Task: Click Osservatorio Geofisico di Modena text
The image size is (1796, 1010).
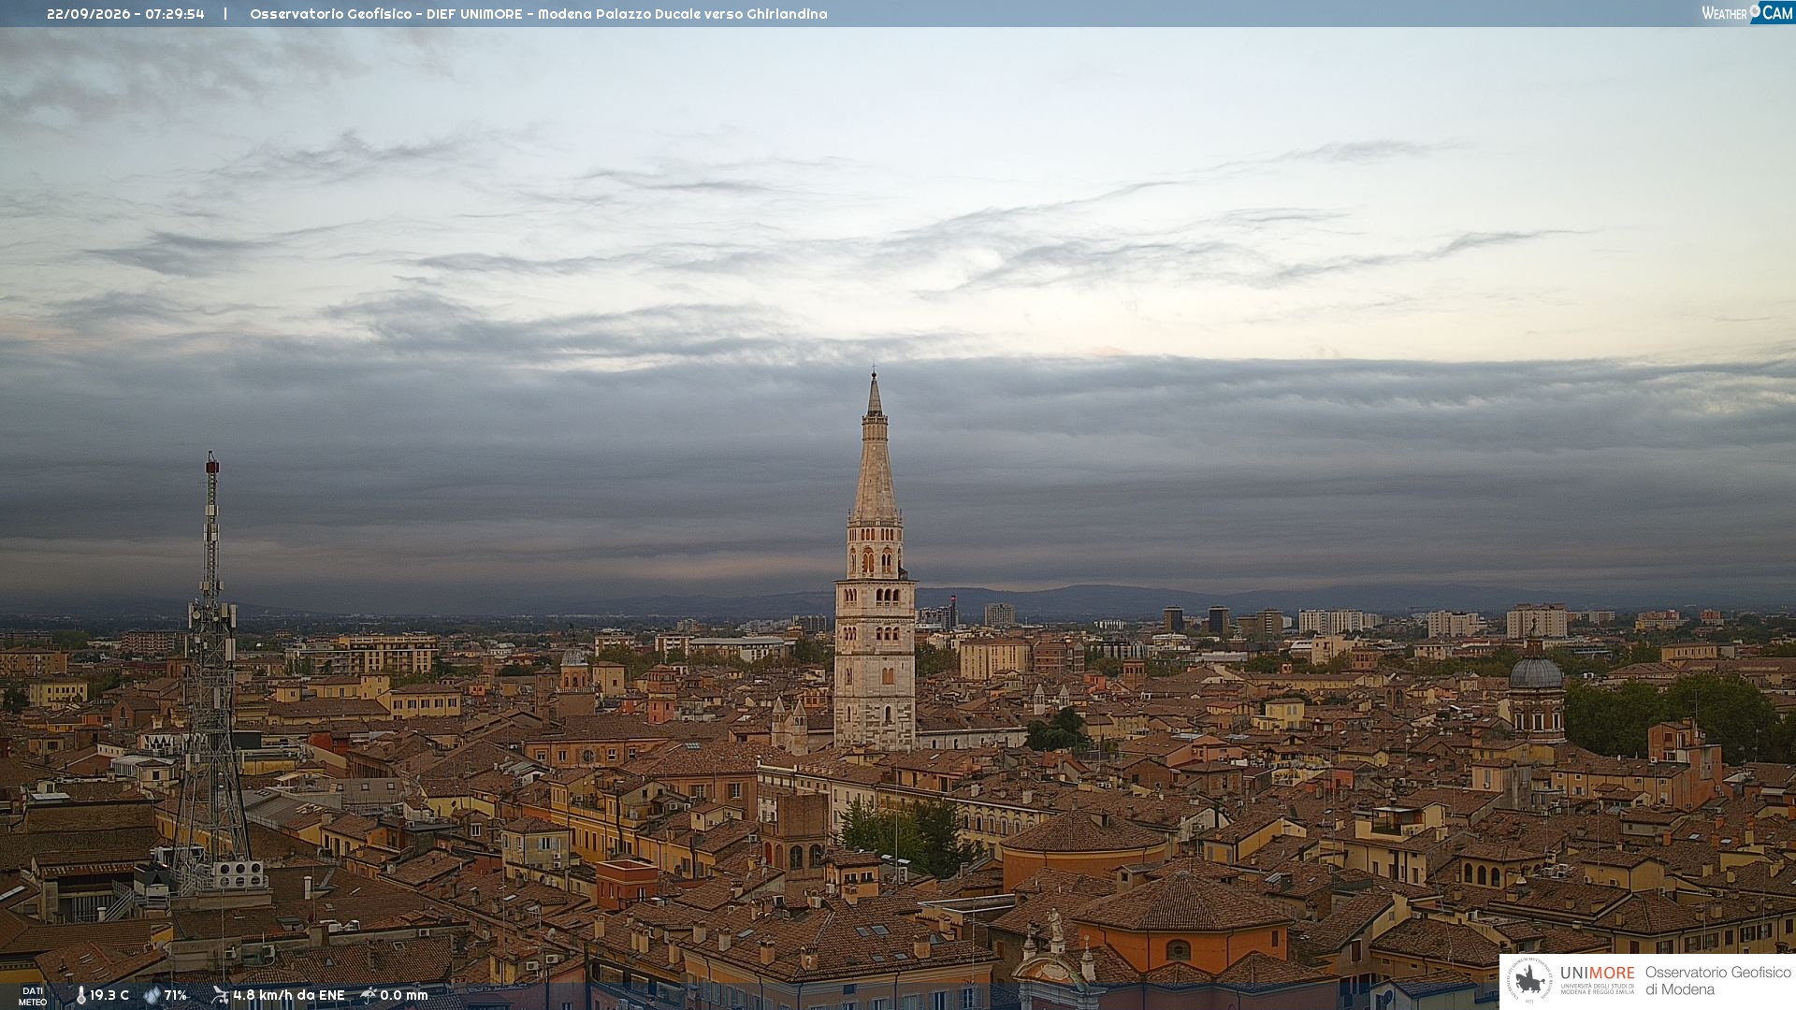Action: 1717,981
